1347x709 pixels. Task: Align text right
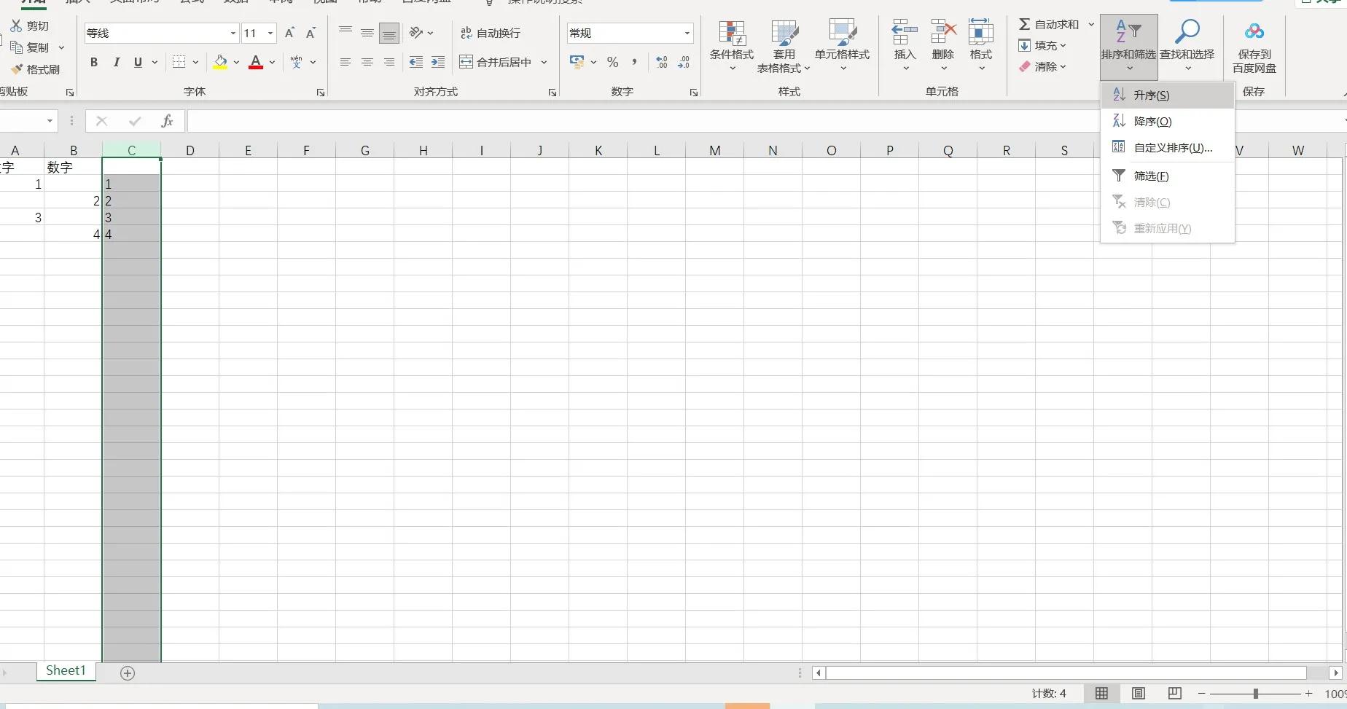(x=389, y=63)
